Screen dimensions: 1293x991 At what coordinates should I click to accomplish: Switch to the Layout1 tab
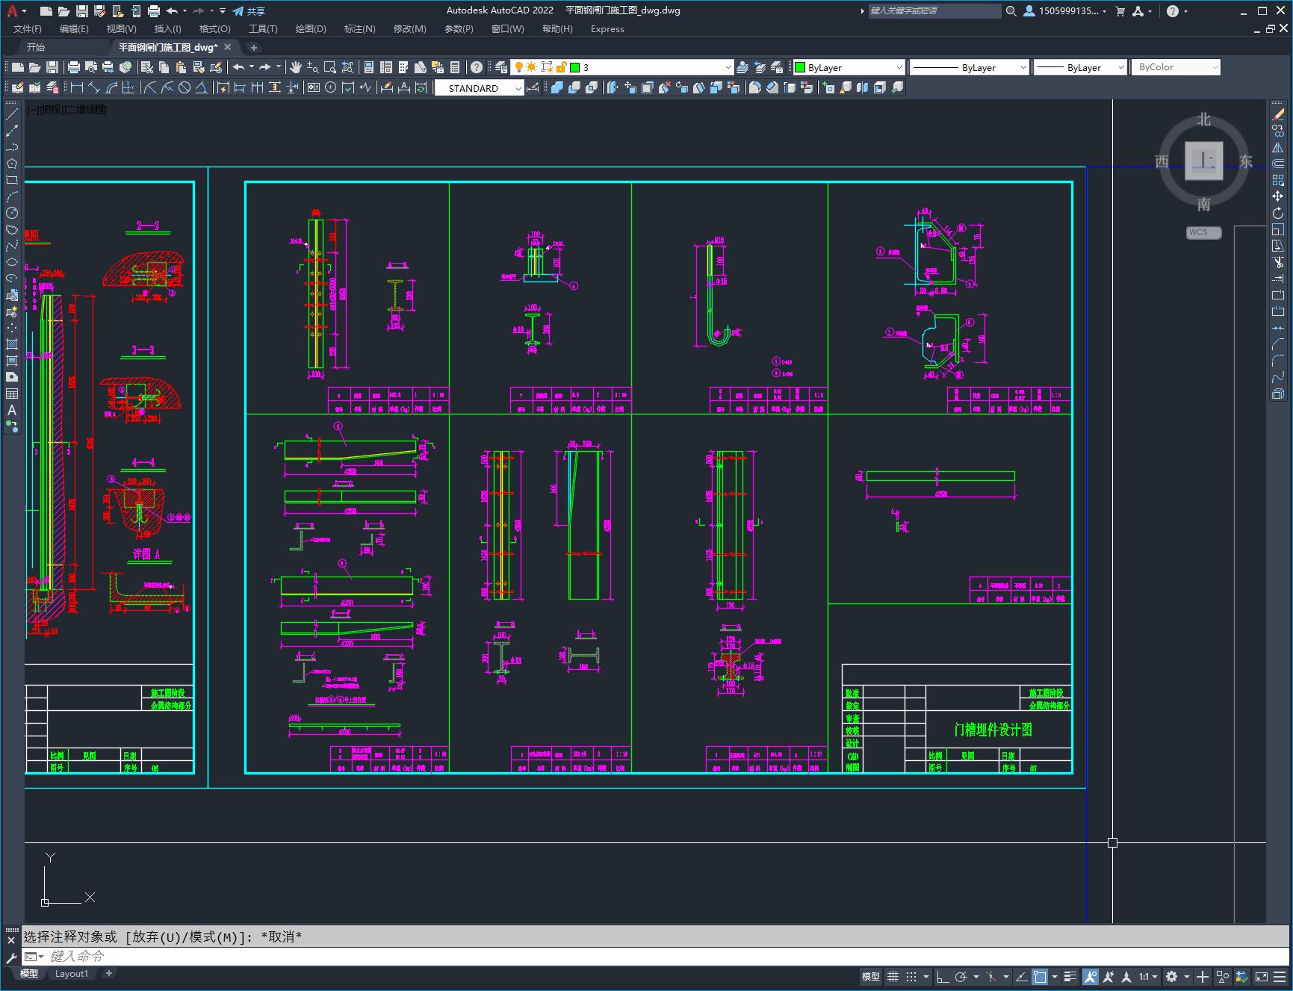point(72,973)
